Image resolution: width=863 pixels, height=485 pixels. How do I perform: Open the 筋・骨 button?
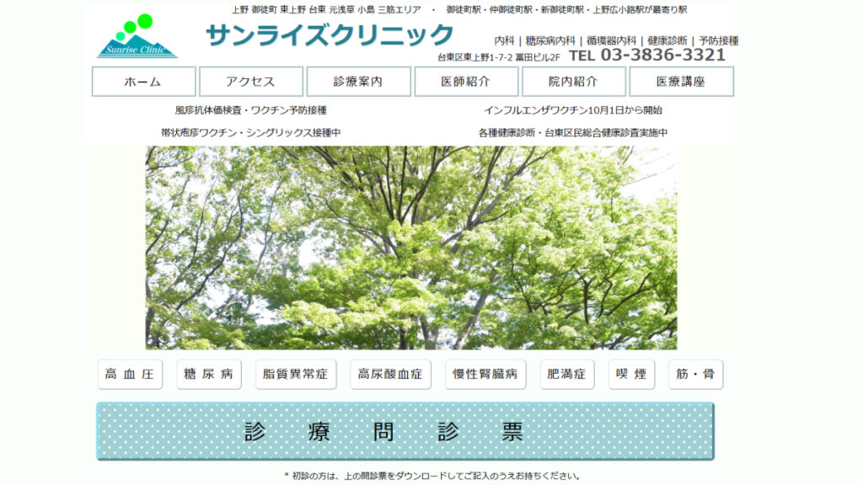[695, 375]
